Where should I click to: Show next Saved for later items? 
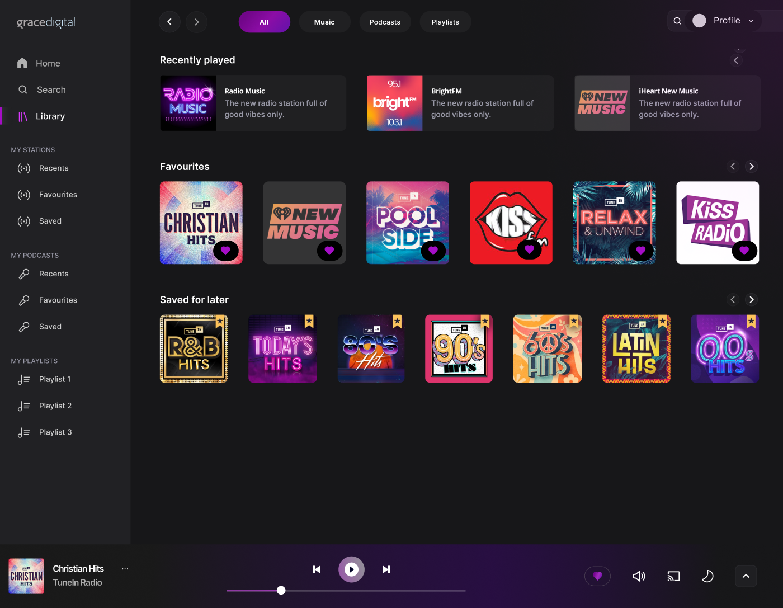(x=752, y=300)
